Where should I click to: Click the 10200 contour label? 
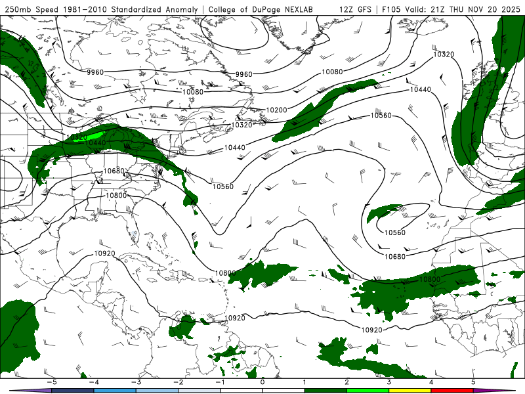pos(276,110)
